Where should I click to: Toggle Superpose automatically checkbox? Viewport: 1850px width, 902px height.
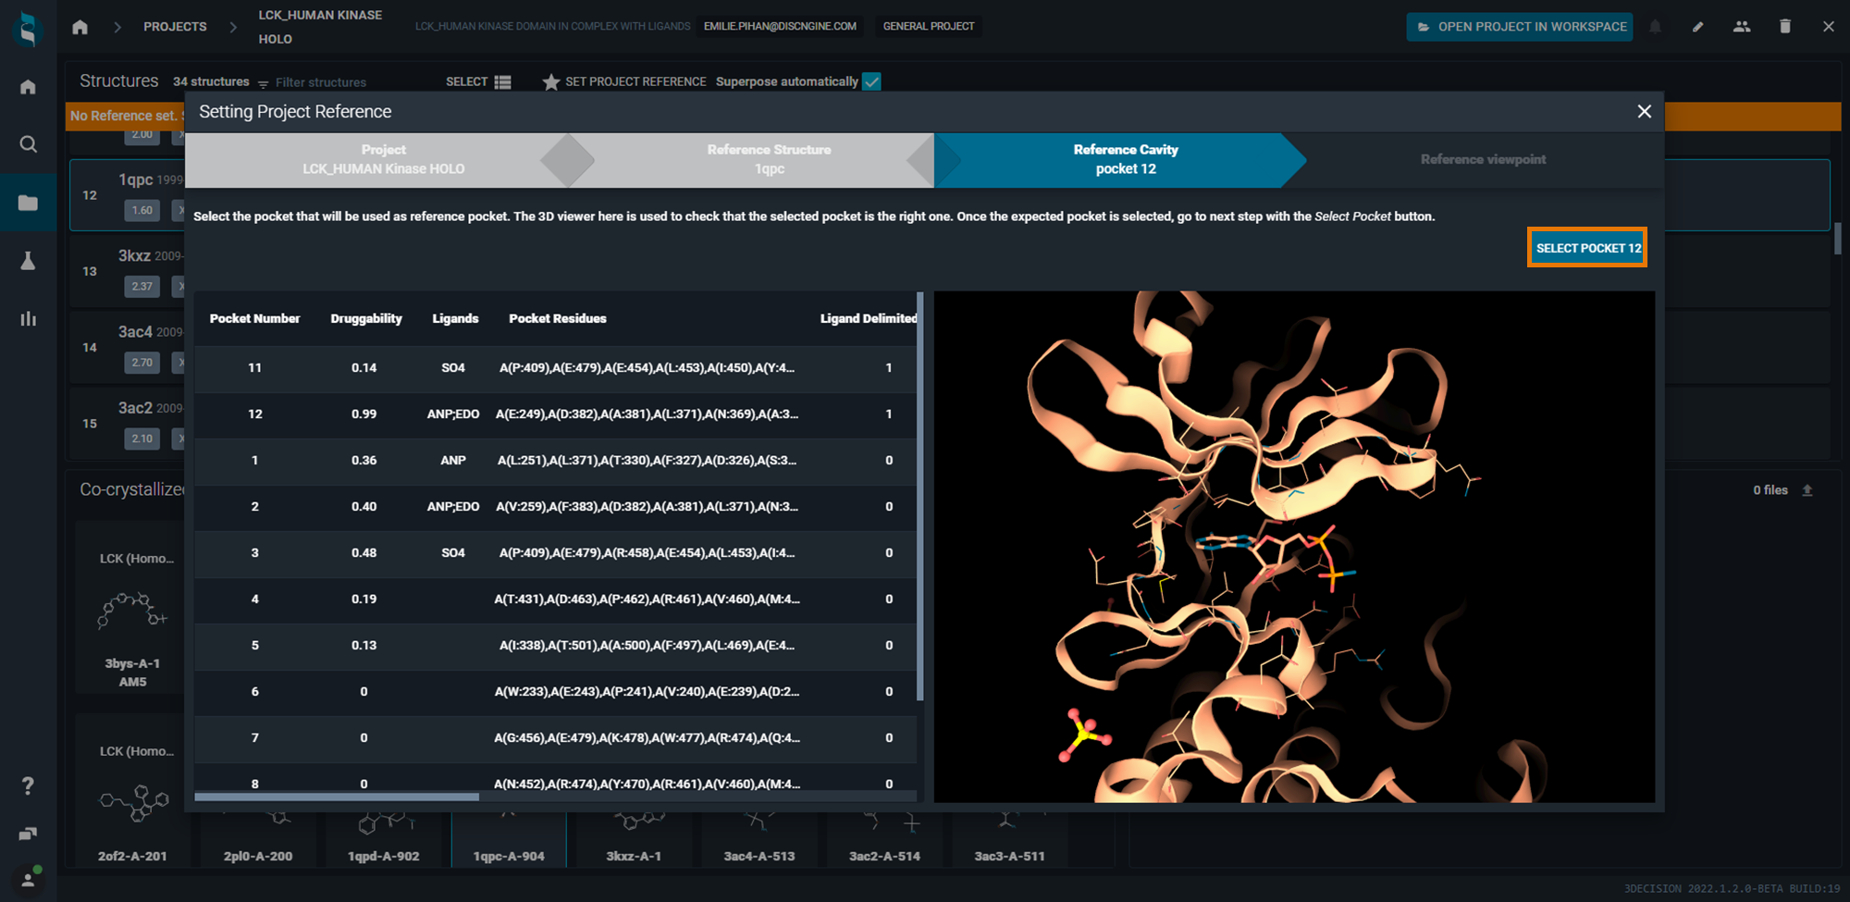coord(871,81)
